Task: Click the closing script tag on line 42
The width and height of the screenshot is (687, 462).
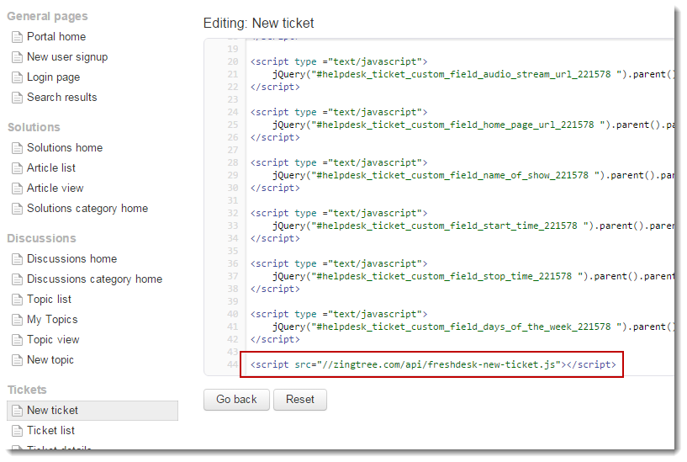Action: (x=275, y=340)
